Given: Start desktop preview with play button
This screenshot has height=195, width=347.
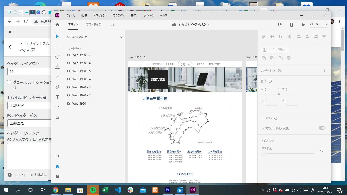Looking at the screenshot, I should [x=303, y=25].
